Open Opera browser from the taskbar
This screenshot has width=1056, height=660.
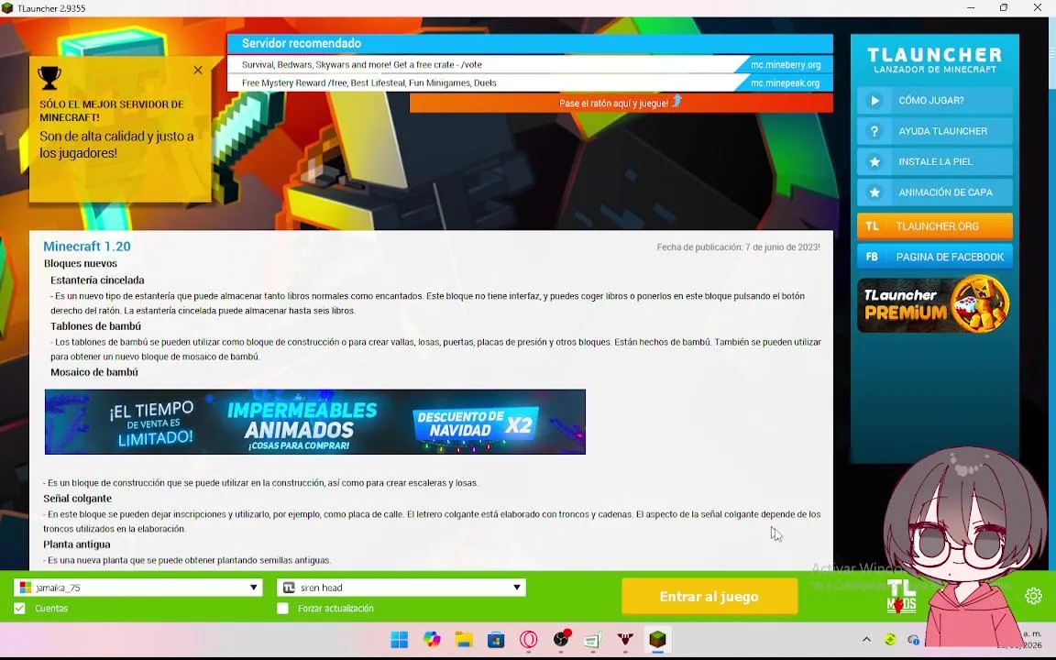coord(529,639)
